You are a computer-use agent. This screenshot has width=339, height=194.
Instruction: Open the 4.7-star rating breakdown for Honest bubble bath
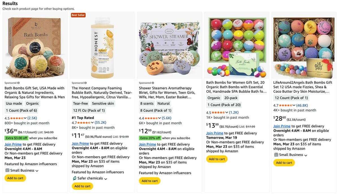(x=93, y=123)
